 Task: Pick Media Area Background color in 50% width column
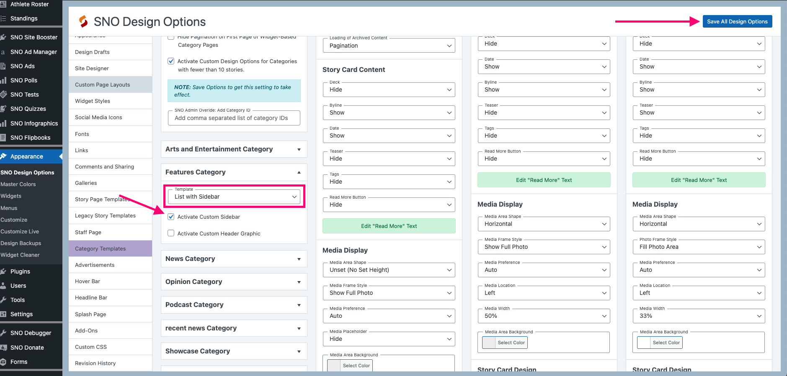pos(505,343)
